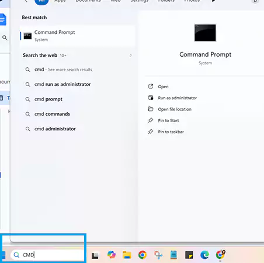The width and height of the screenshot is (264, 263).
Task: Select the Apps filter tab
Action: click(x=60, y=1)
